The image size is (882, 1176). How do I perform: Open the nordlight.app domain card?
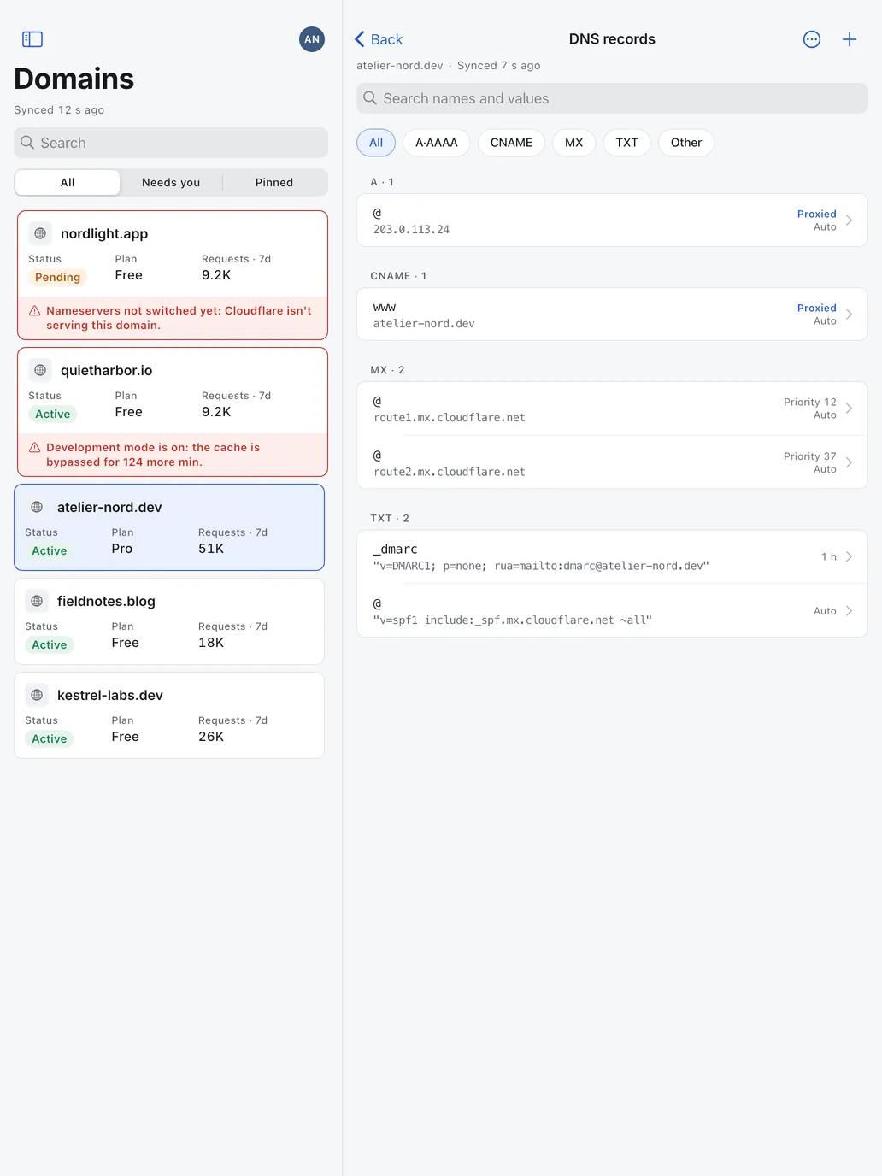click(x=173, y=275)
